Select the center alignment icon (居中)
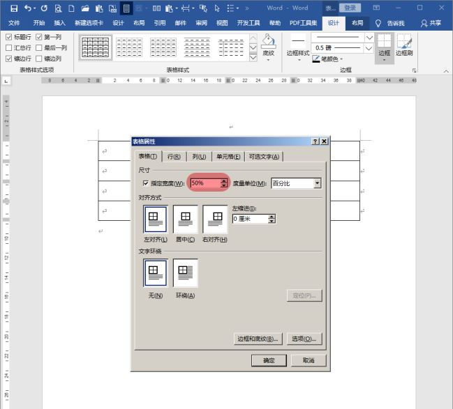The height and width of the screenshot is (409, 453). pos(185,219)
